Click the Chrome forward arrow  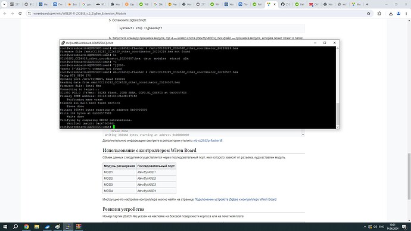pyautogui.click(x=13, y=13)
